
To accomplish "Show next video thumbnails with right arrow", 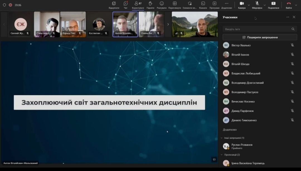I will 168,24.
